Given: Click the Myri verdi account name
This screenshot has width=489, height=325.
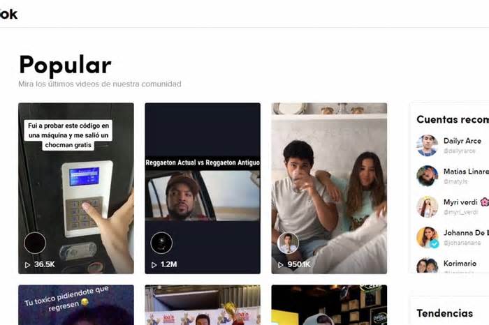Looking at the screenshot, I should coord(460,202).
